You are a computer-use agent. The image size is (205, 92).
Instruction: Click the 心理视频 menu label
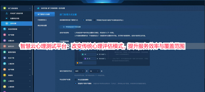tap(11, 87)
